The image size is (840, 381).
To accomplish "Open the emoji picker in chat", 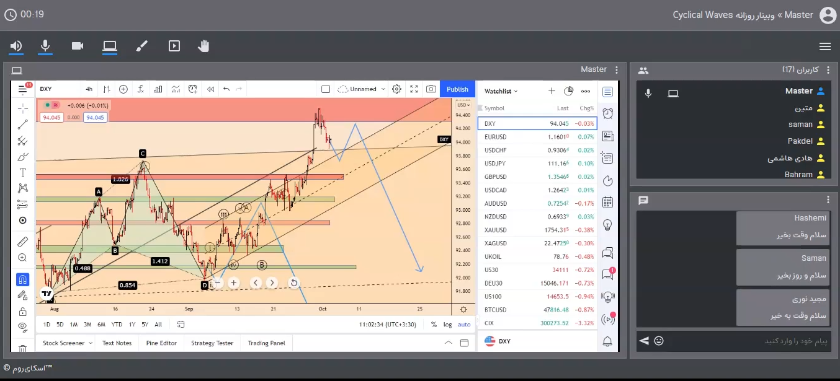I will (x=659, y=341).
